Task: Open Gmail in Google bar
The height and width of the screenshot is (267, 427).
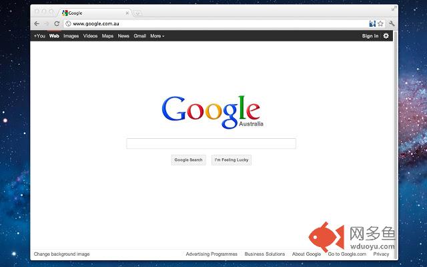Action: (x=140, y=35)
